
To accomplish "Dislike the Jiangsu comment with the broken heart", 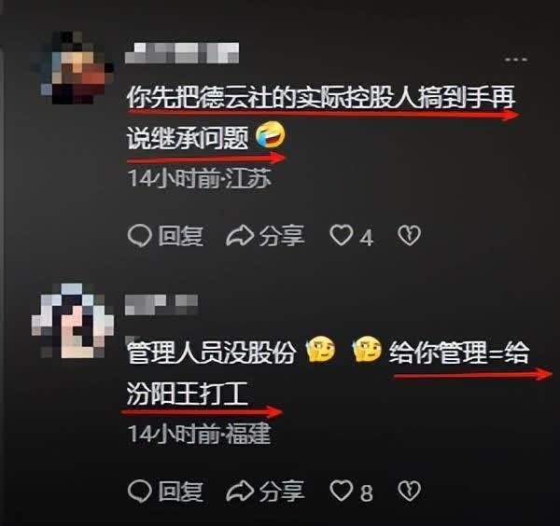I will (x=410, y=236).
